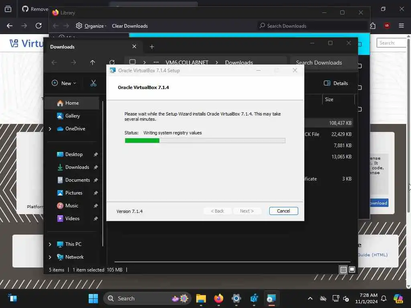The width and height of the screenshot is (411, 308).
Task: Unpin Desktop using its pin icon
Action: point(96,154)
